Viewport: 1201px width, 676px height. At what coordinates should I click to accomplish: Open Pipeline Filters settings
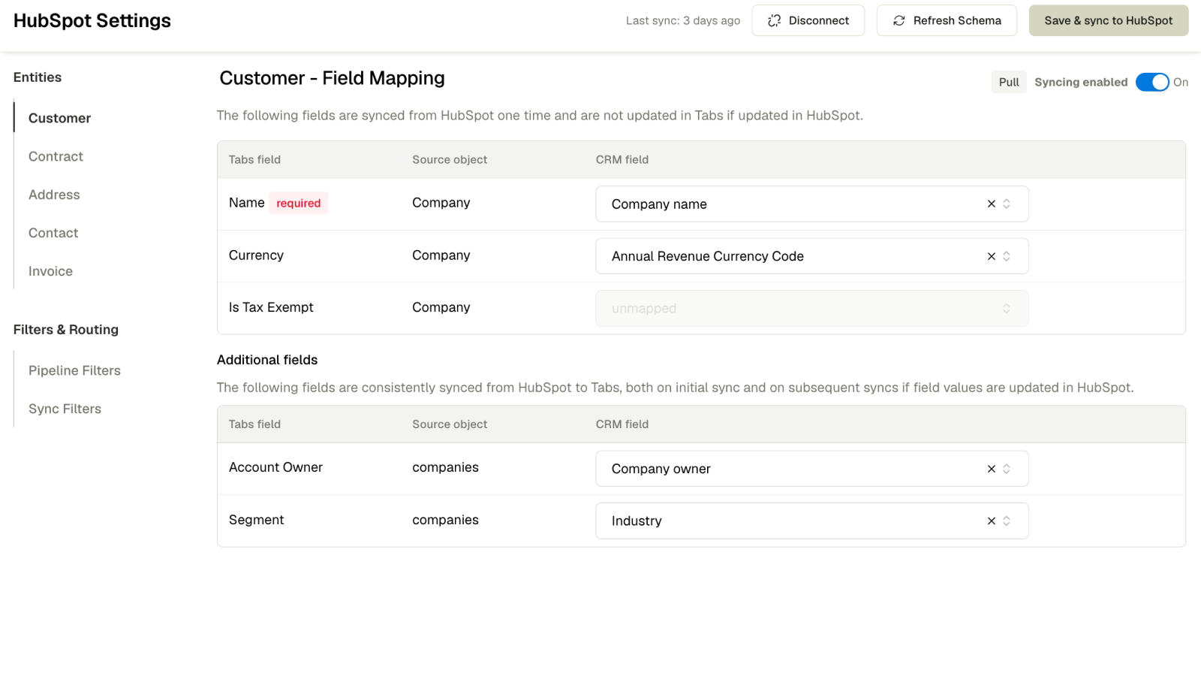pos(74,370)
